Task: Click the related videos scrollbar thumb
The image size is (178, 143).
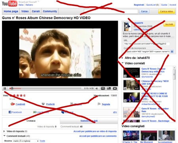Action: [x=174, y=74]
